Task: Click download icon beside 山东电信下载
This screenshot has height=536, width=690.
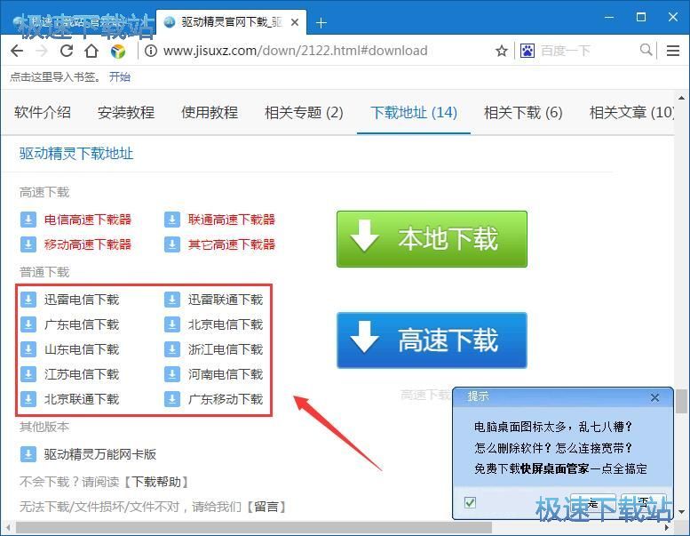Action: click(x=28, y=349)
